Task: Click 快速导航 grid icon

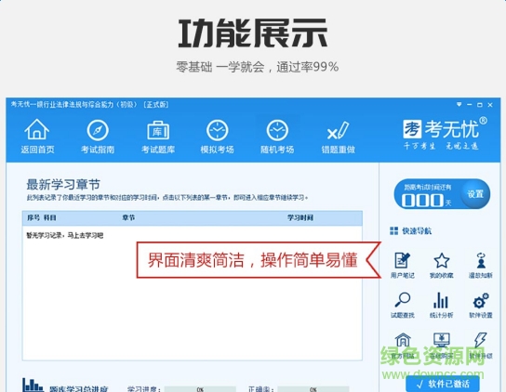Action: (x=393, y=230)
